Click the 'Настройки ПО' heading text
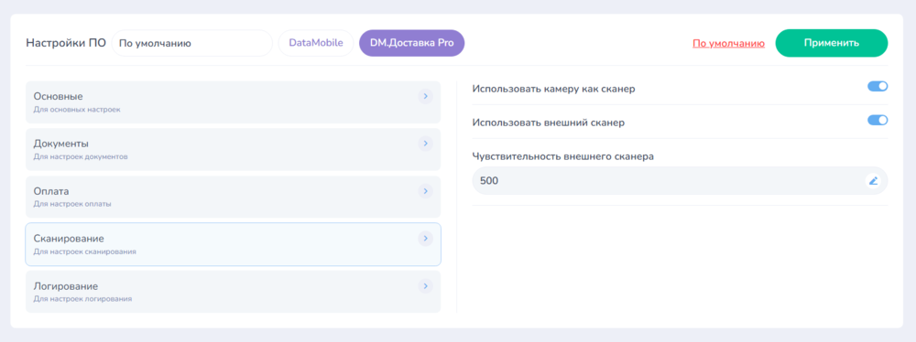This screenshot has width=916, height=342. click(66, 43)
